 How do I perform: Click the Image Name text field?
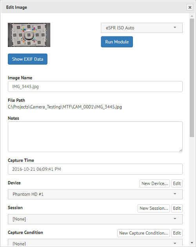pos(95,87)
